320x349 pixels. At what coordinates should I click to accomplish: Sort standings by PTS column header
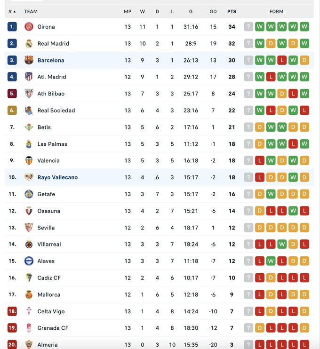coord(232,11)
